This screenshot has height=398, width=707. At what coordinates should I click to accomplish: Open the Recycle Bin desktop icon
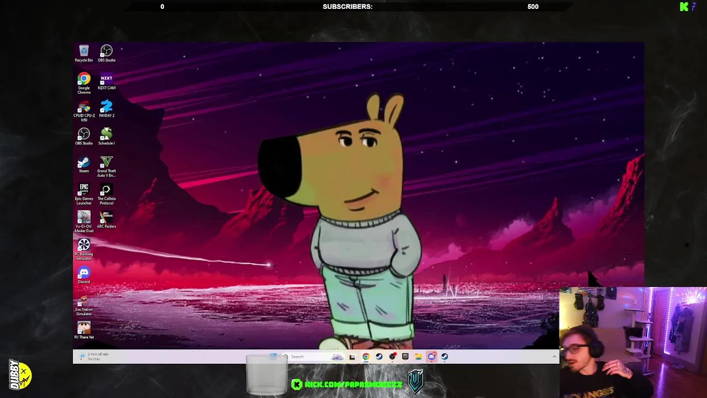pyautogui.click(x=84, y=54)
